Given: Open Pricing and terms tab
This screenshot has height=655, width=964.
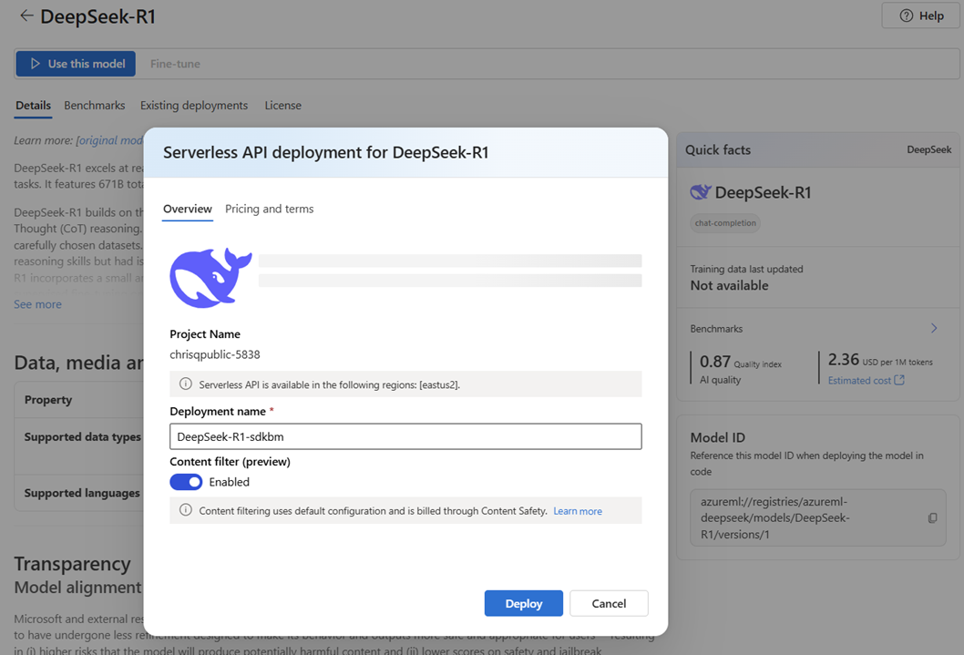Looking at the screenshot, I should pos(270,209).
